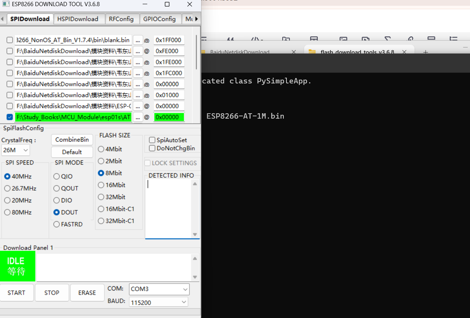Viewport: 470px width, 318px height.
Task: Add a new tab in File Explorer
Action: coord(425,52)
